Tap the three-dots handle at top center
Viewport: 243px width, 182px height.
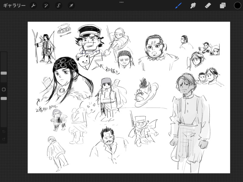pyautogui.click(x=122, y=2)
